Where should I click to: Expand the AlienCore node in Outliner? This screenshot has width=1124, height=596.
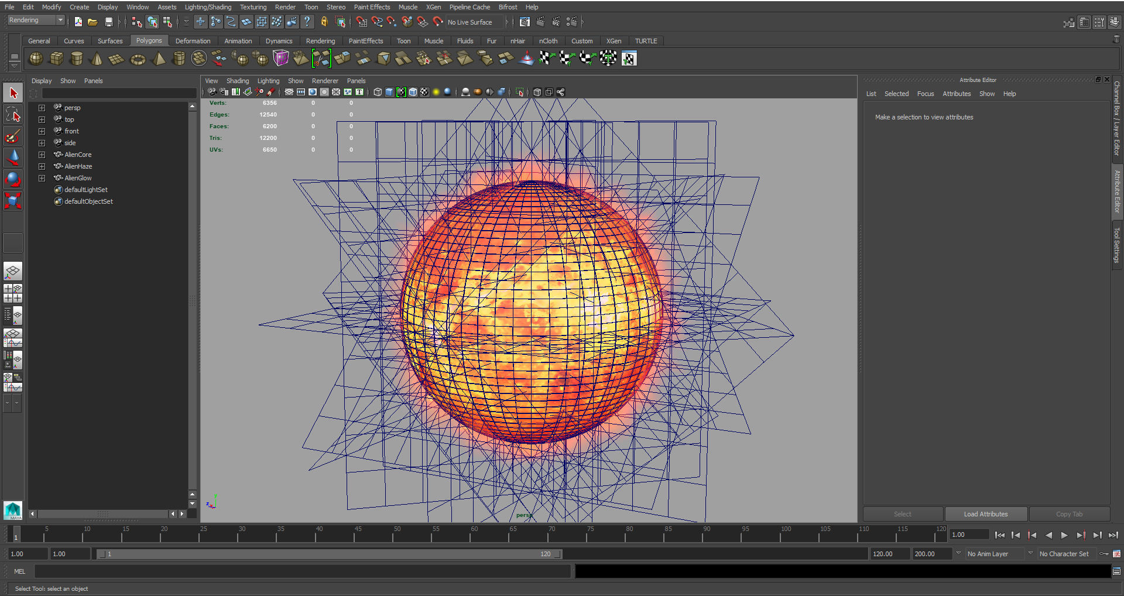coord(42,155)
